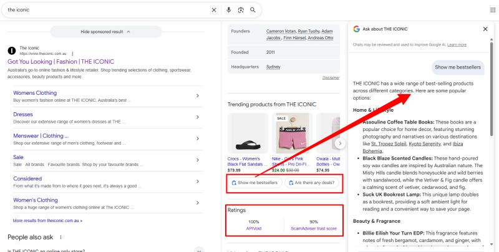Image resolution: width=499 pixels, height=252 pixels.
Task: Open Considered sitelink
Action: tap(27, 178)
